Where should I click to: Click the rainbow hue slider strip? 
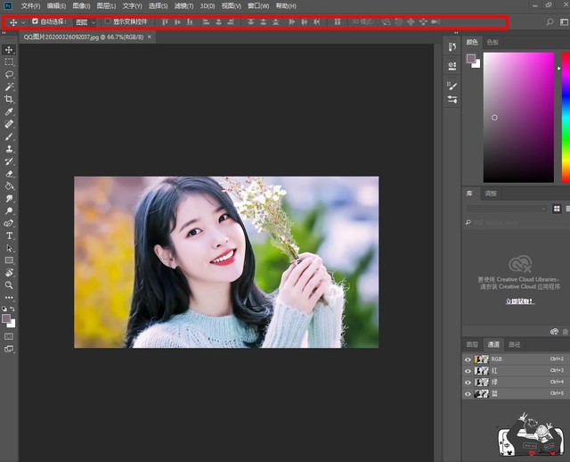point(565,116)
